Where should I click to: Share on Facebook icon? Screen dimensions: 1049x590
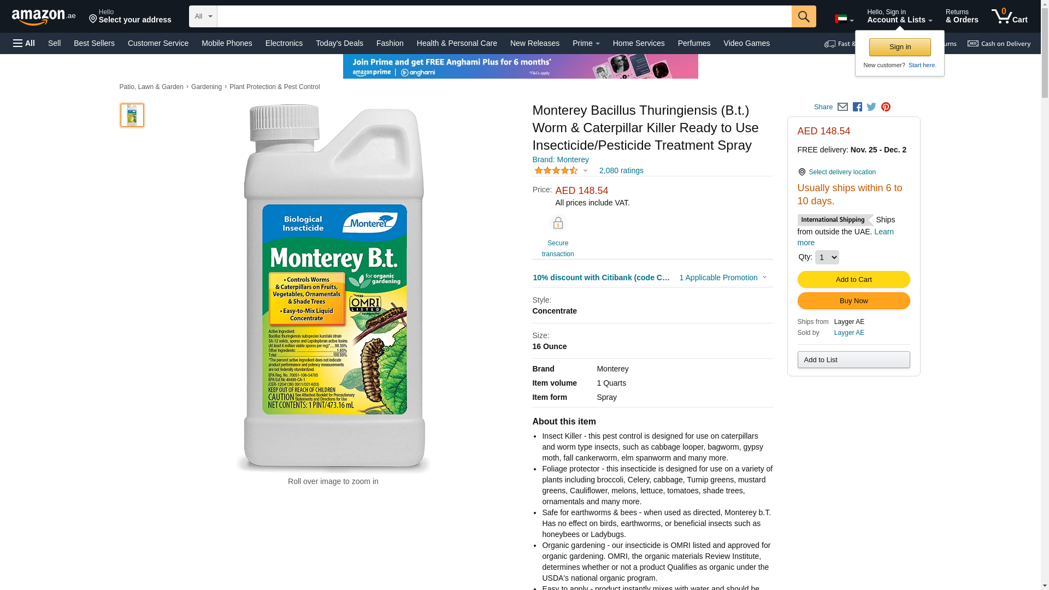coord(857,107)
